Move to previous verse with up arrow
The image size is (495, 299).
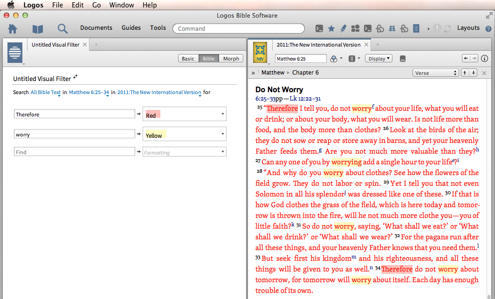465,73
